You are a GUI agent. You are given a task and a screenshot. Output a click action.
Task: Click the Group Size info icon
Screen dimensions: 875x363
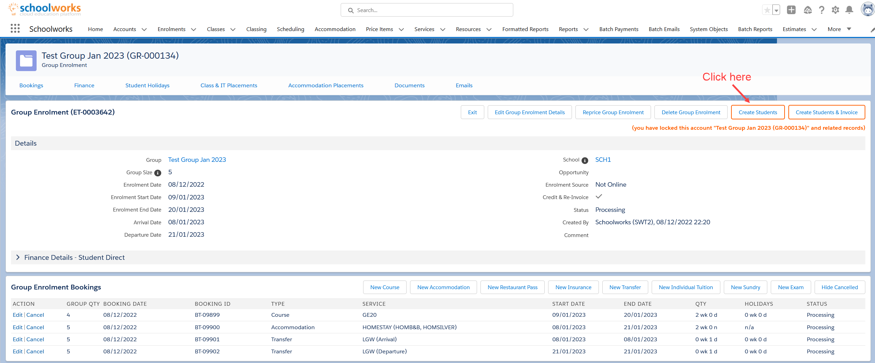158,173
